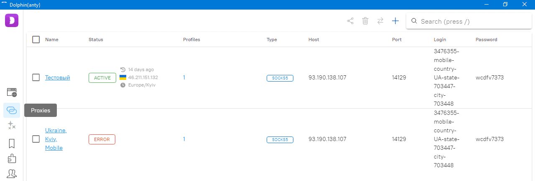Click the ACTIVE status badge
Image resolution: width=535 pixels, height=181 pixels.
click(x=102, y=78)
